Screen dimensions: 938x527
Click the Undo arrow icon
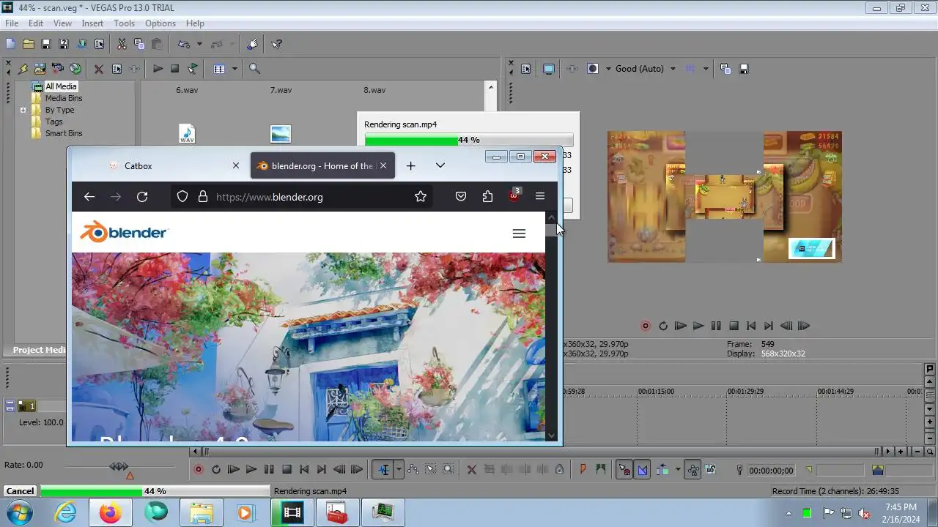[184, 44]
